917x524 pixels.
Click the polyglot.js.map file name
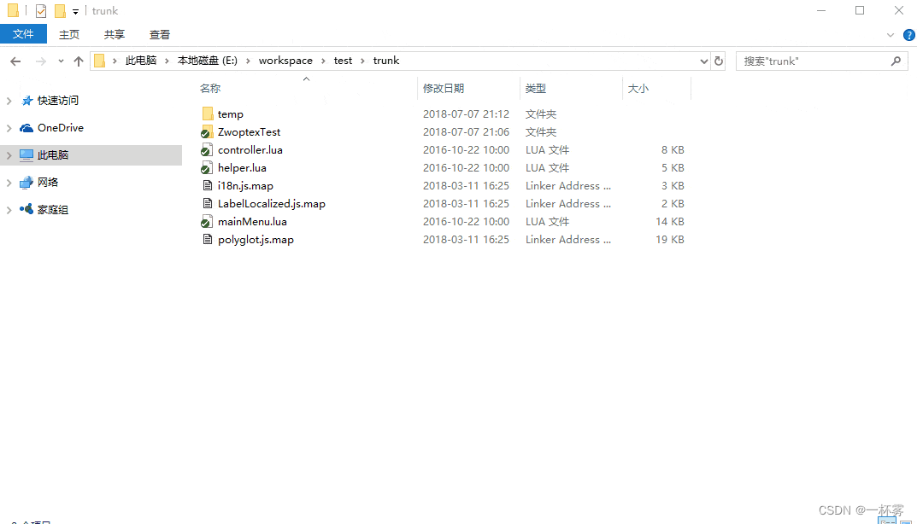(x=256, y=240)
